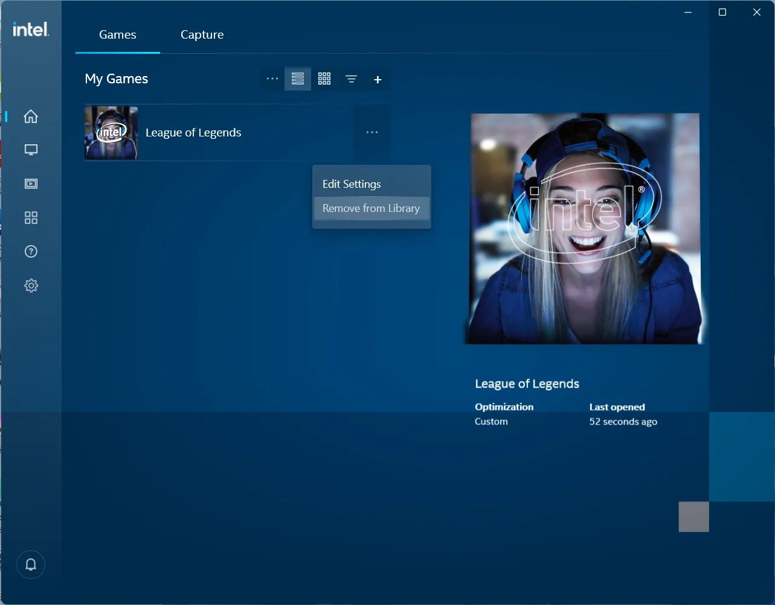Click the large game artwork preview

pyautogui.click(x=583, y=226)
